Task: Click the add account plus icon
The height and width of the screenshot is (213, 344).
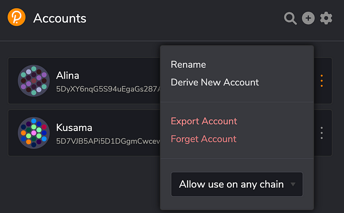Action: click(308, 19)
